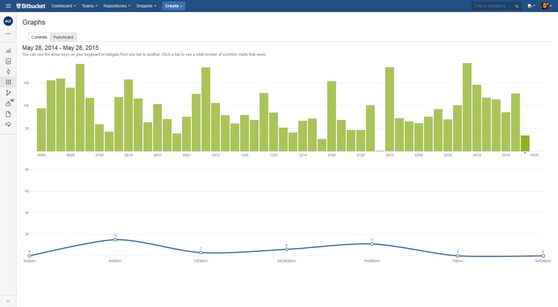
Task: Open the Branches icon in the sidebar
Action: pos(8,93)
